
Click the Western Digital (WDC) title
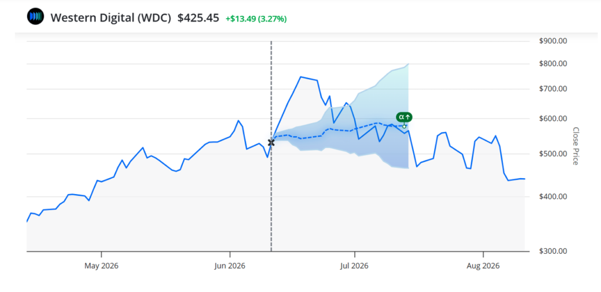[111, 18]
